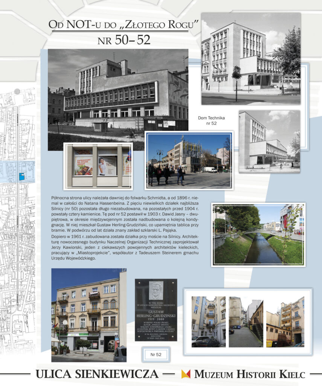
Task: Select the blue highlighted building on map
Action: [x=22, y=176]
